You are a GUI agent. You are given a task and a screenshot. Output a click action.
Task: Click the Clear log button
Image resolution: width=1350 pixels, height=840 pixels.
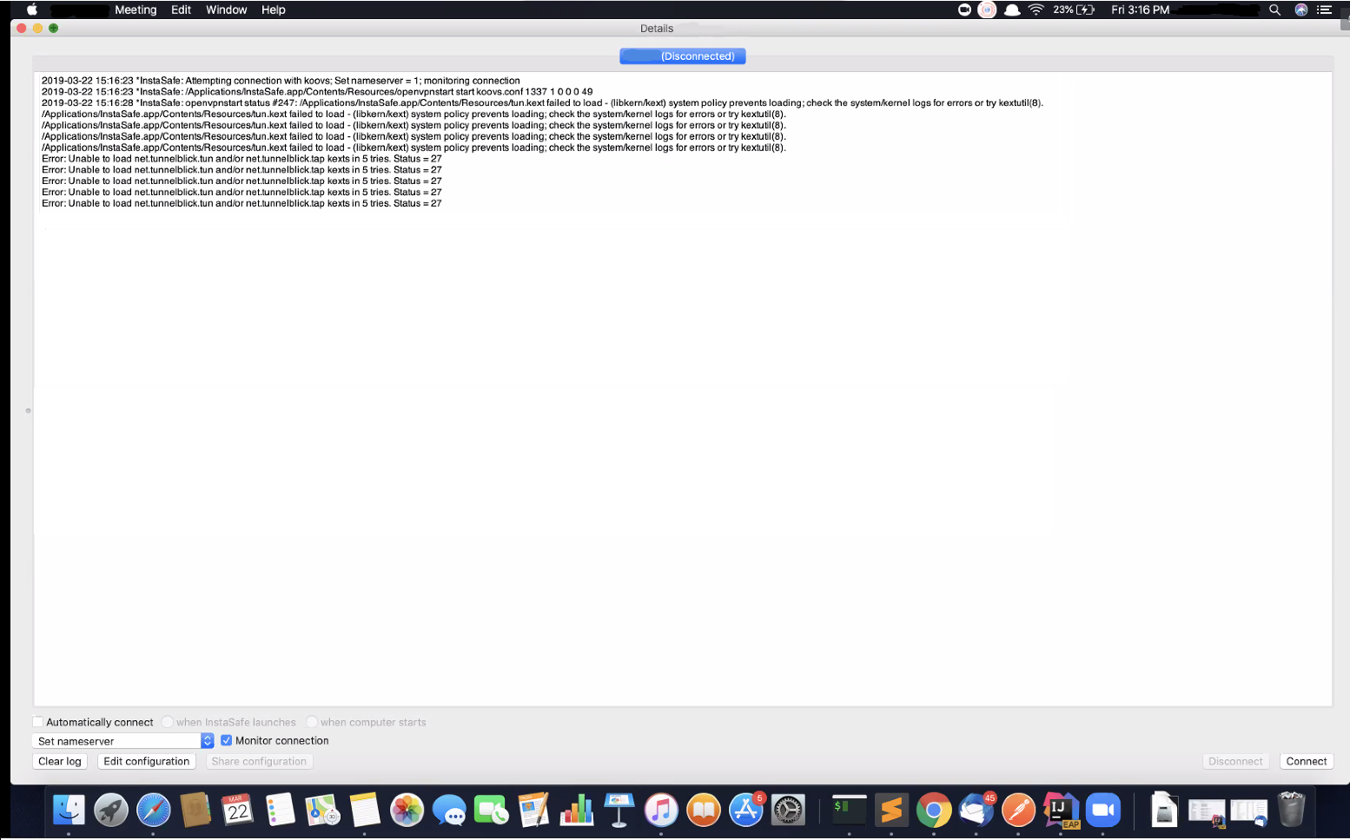[60, 761]
